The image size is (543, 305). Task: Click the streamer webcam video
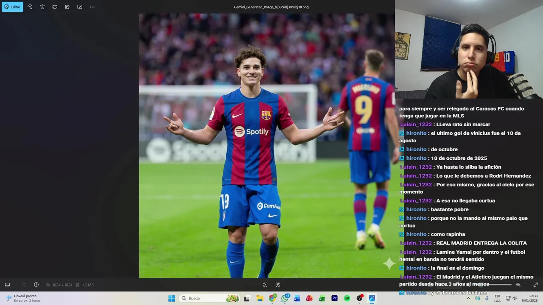469,50
